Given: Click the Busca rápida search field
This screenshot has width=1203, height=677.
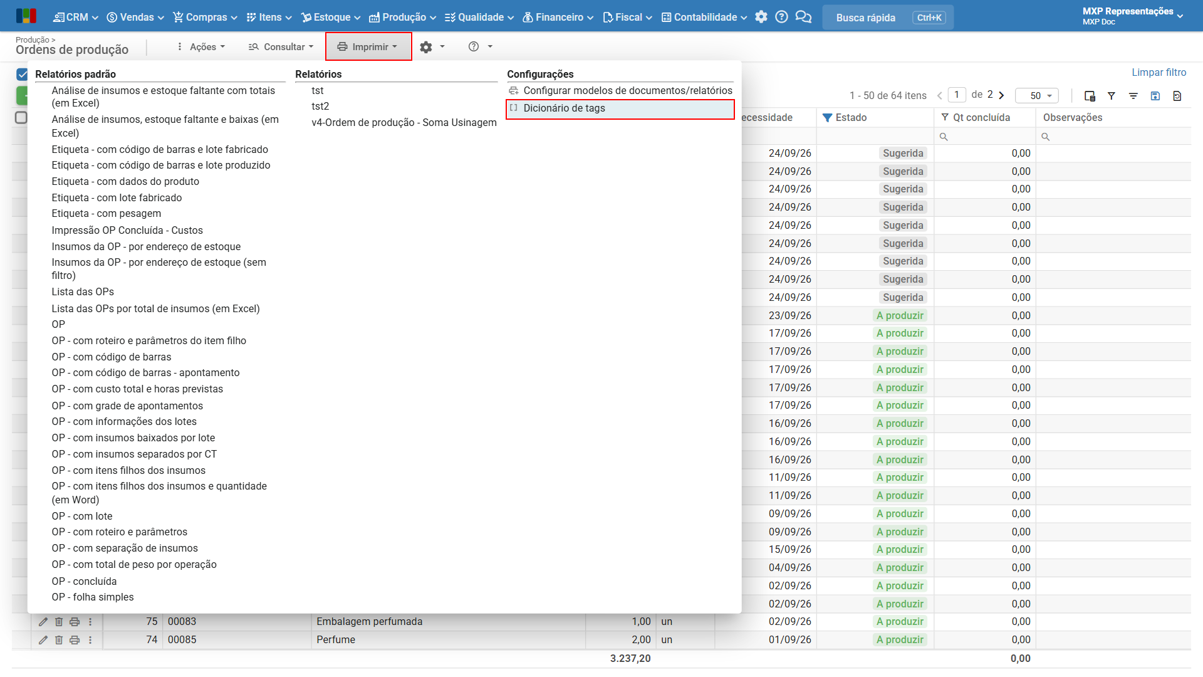Looking at the screenshot, I should click(888, 18).
